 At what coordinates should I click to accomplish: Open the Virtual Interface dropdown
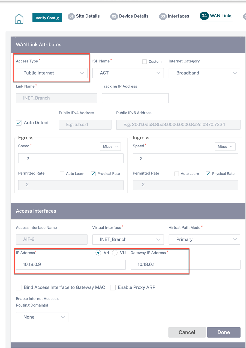(128, 239)
